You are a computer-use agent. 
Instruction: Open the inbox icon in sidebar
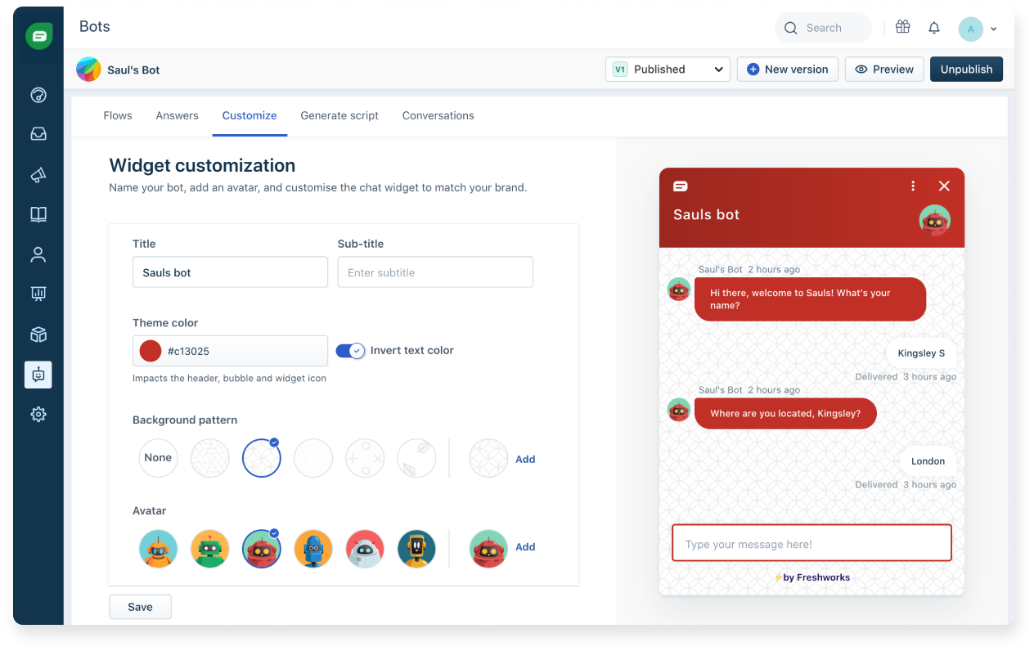[38, 134]
